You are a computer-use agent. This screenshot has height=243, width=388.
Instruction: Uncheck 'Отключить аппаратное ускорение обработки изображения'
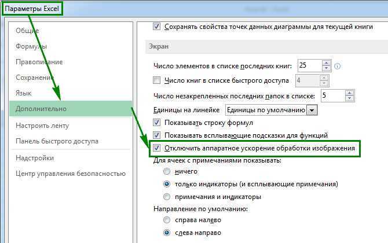point(156,148)
